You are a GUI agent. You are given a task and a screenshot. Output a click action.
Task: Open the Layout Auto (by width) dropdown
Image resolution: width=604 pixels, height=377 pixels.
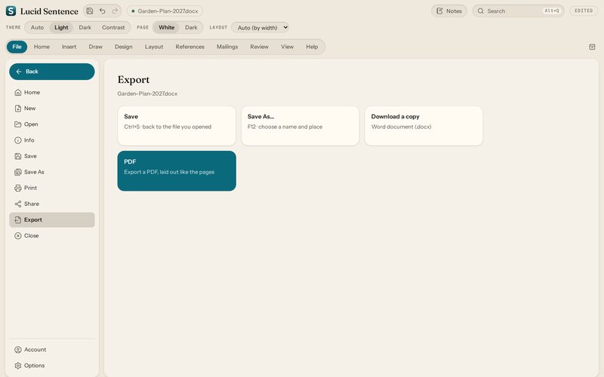click(x=260, y=27)
